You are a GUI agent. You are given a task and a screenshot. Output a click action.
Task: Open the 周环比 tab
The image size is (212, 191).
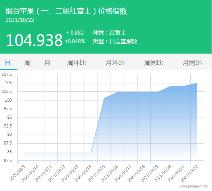76,63
